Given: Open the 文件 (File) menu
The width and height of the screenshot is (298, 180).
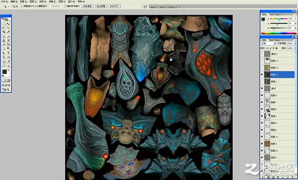Looking at the screenshot, I should pyautogui.click(x=4, y=2).
